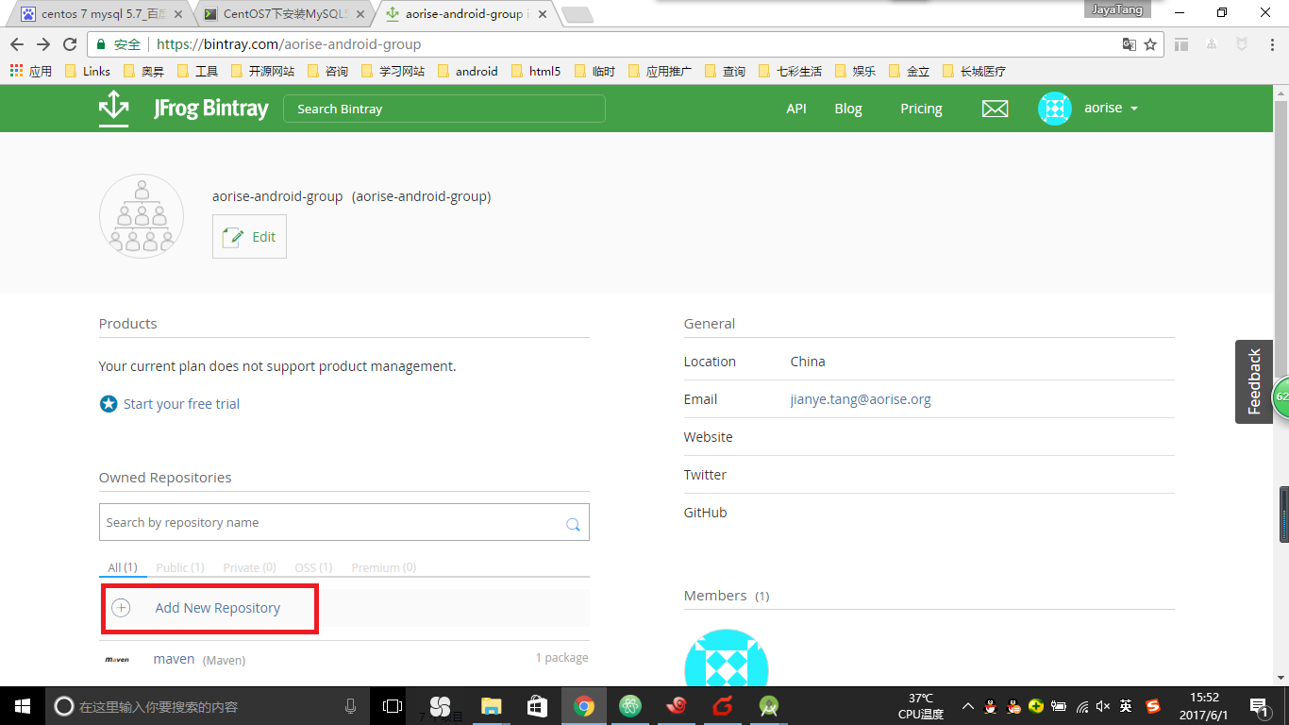The width and height of the screenshot is (1289, 725).
Task: Select the Premium (0) filter tab
Action: pyautogui.click(x=384, y=567)
